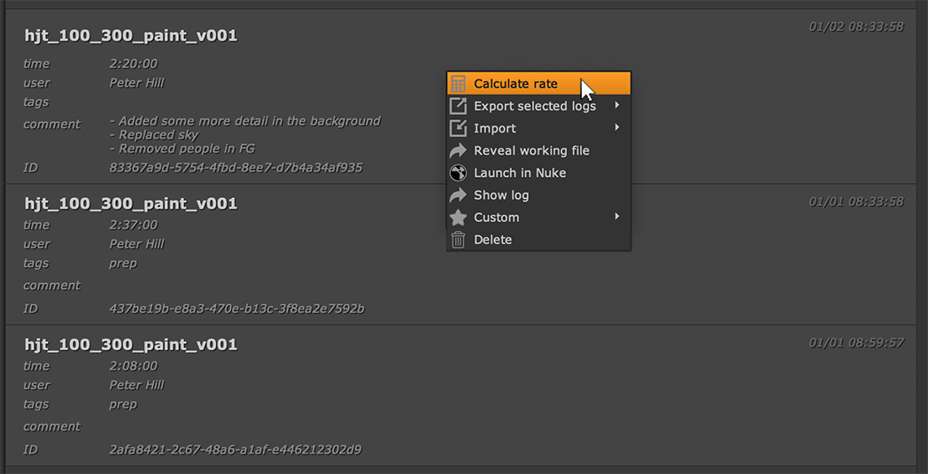
Task: Click the star icon next to Custom
Action: (458, 217)
